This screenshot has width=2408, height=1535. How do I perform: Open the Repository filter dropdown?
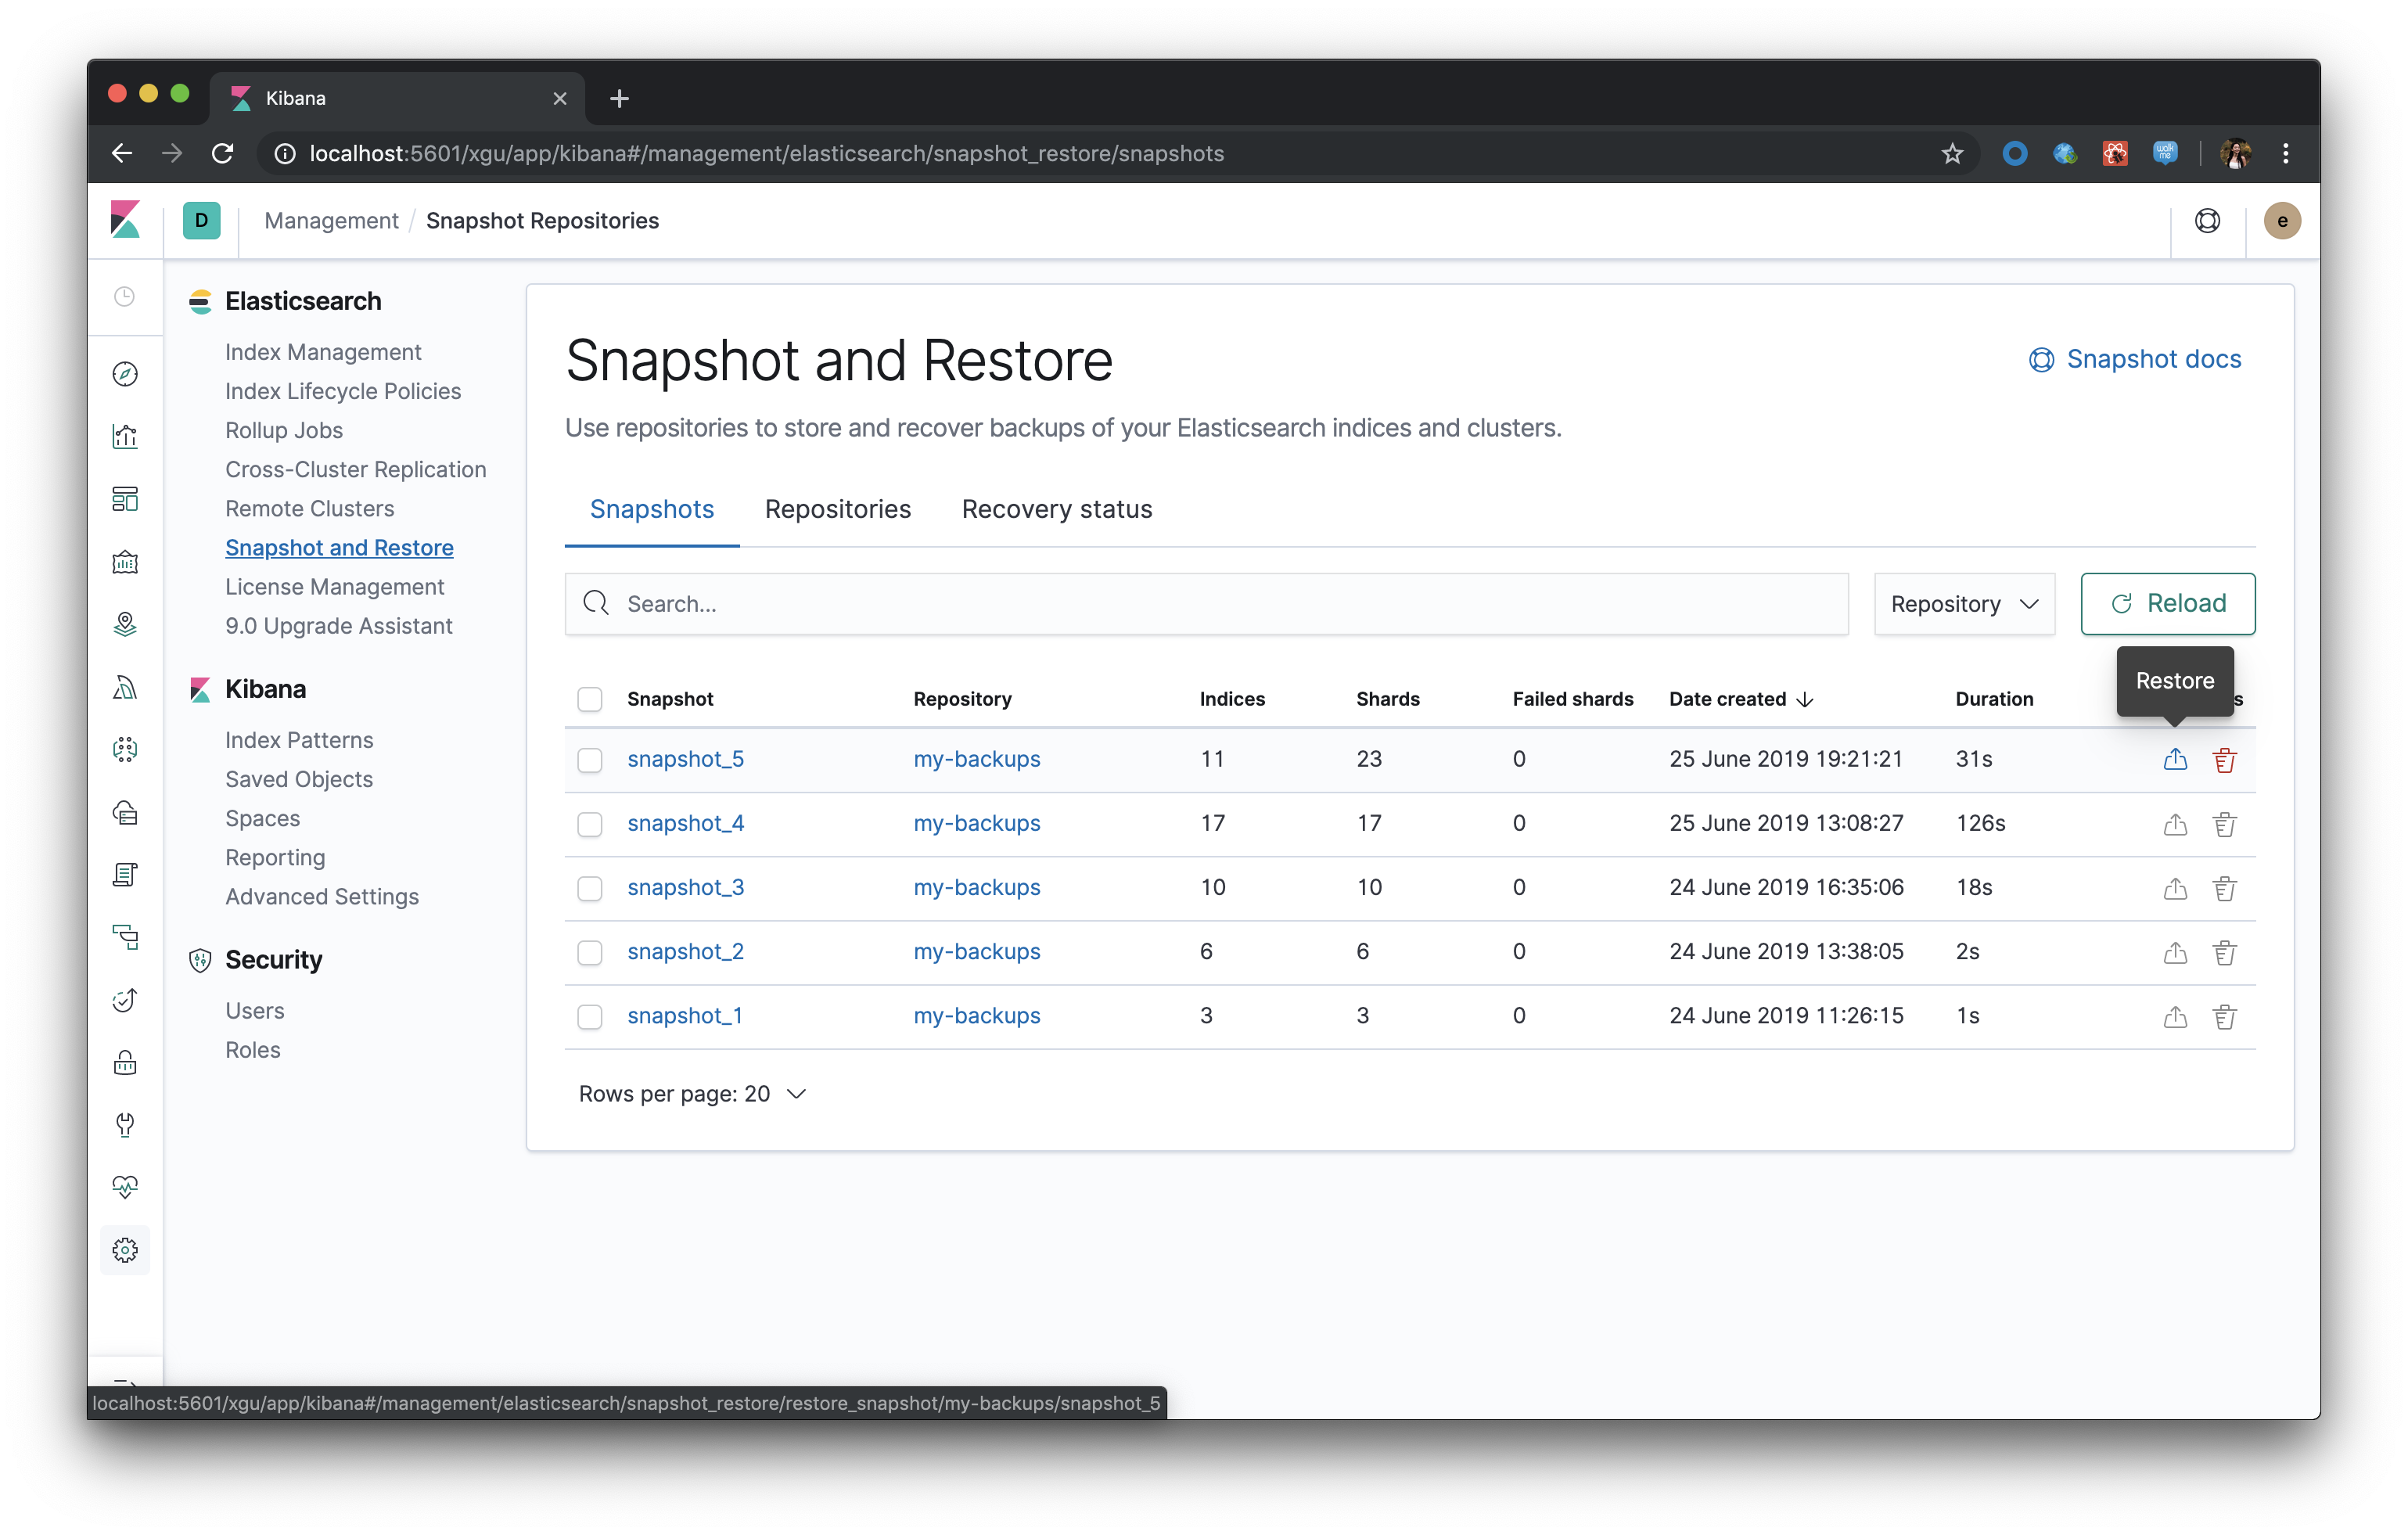coord(1963,604)
